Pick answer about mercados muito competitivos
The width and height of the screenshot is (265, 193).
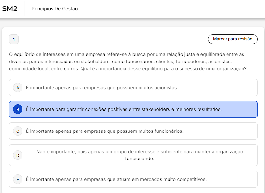[116, 179]
